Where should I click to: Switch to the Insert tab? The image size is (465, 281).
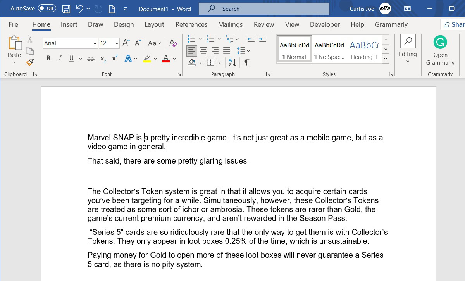pyautogui.click(x=69, y=24)
